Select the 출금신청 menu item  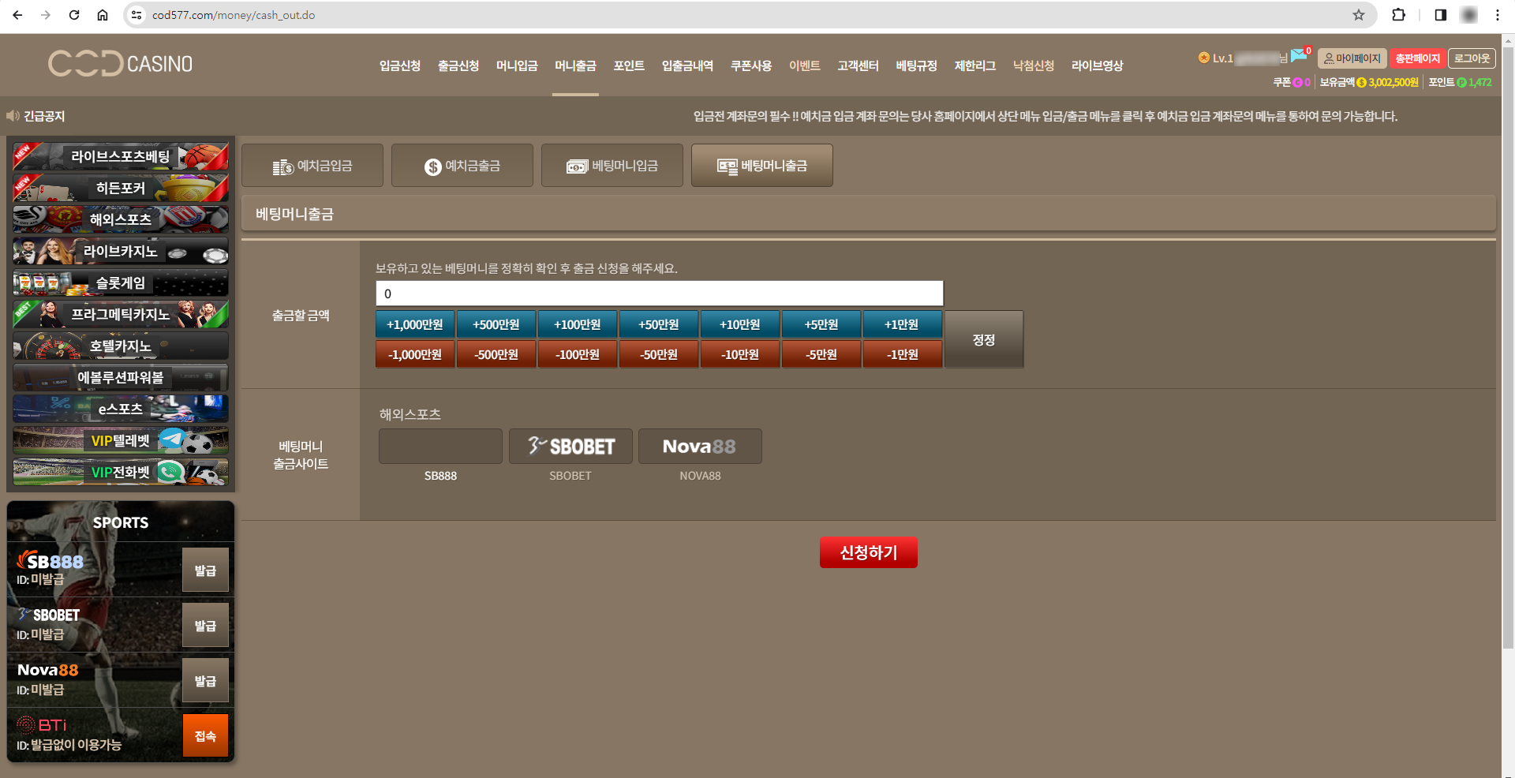click(x=458, y=65)
